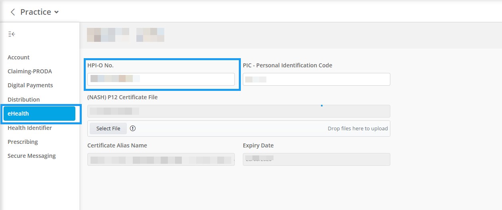Click the Certificate Alias Name field
502x210 pixels.
(x=161, y=159)
